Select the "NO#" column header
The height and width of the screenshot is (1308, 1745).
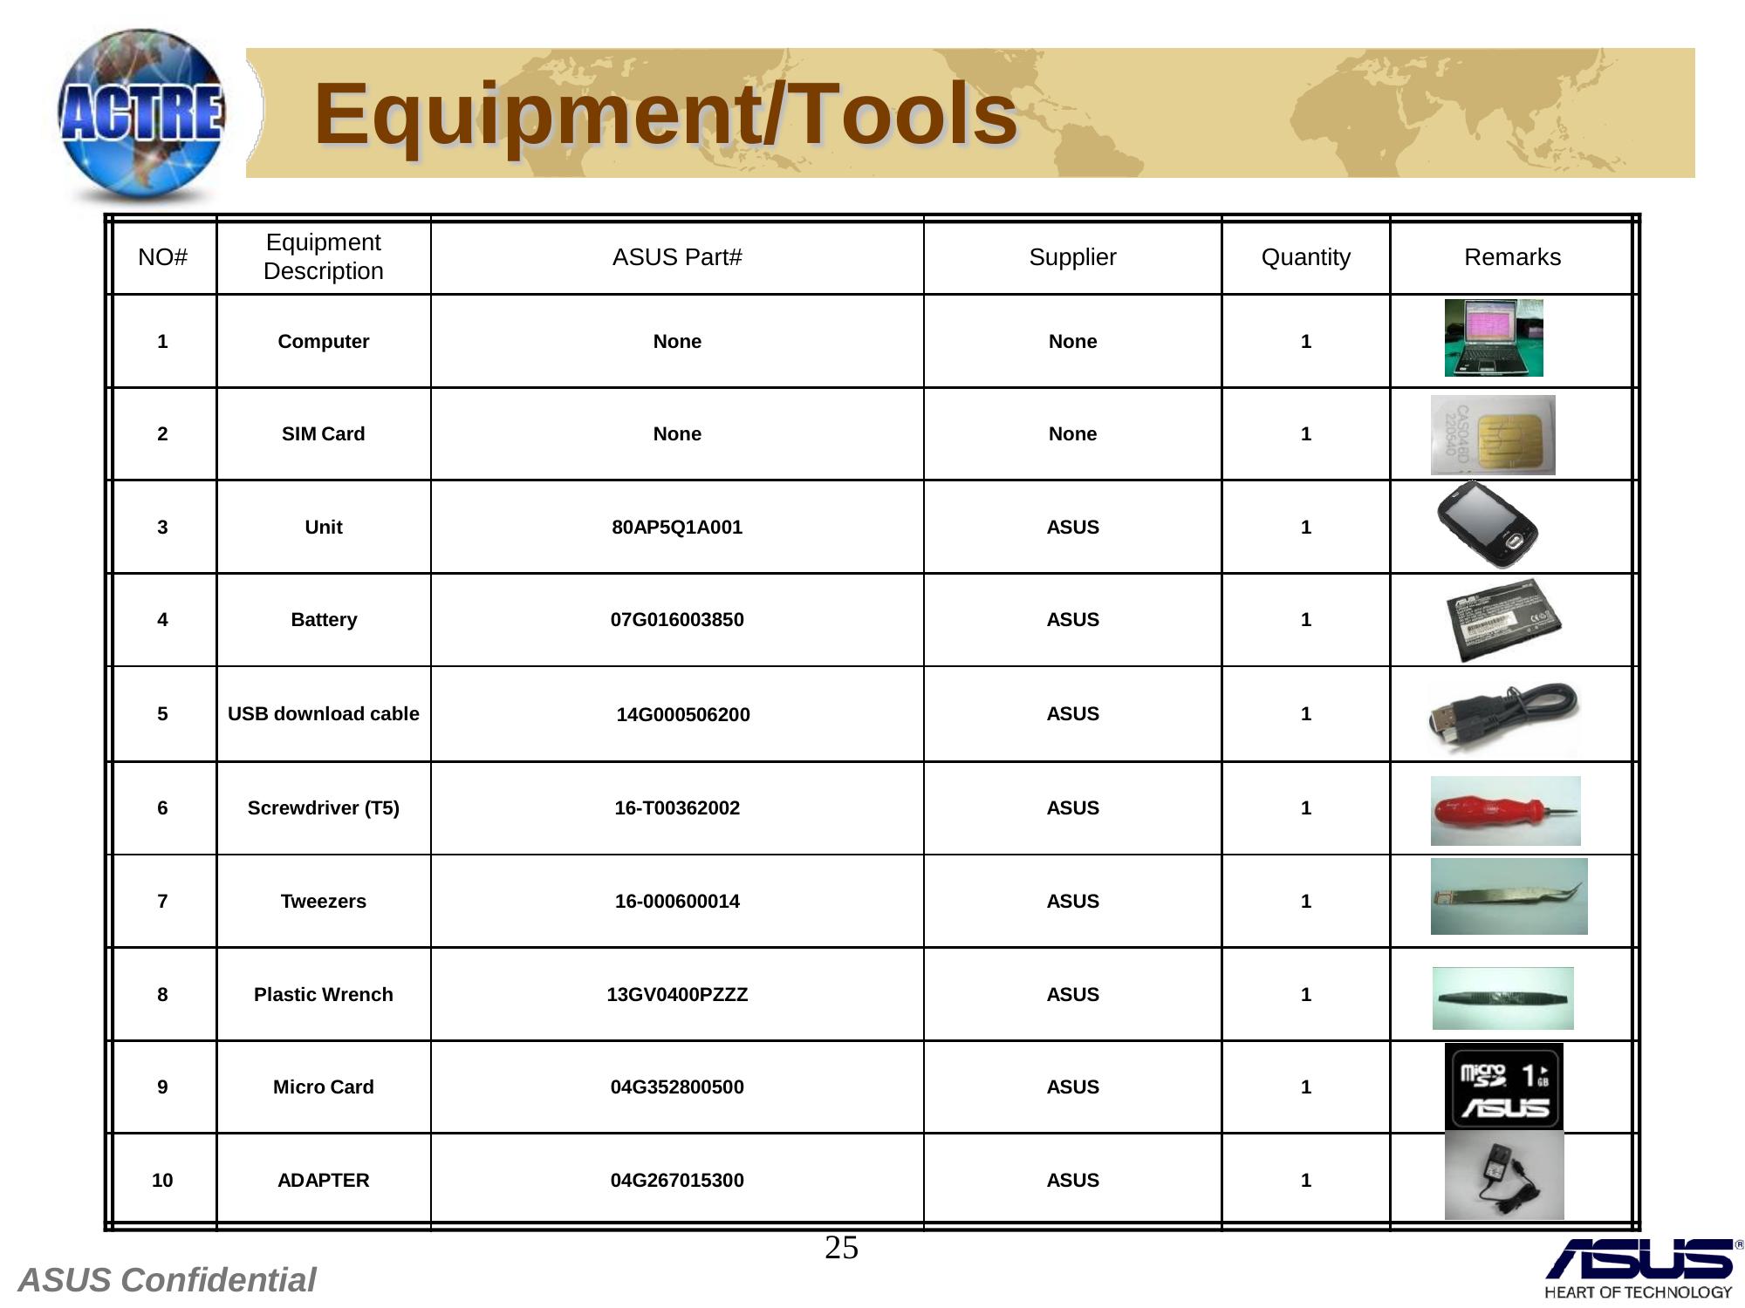[x=163, y=257]
